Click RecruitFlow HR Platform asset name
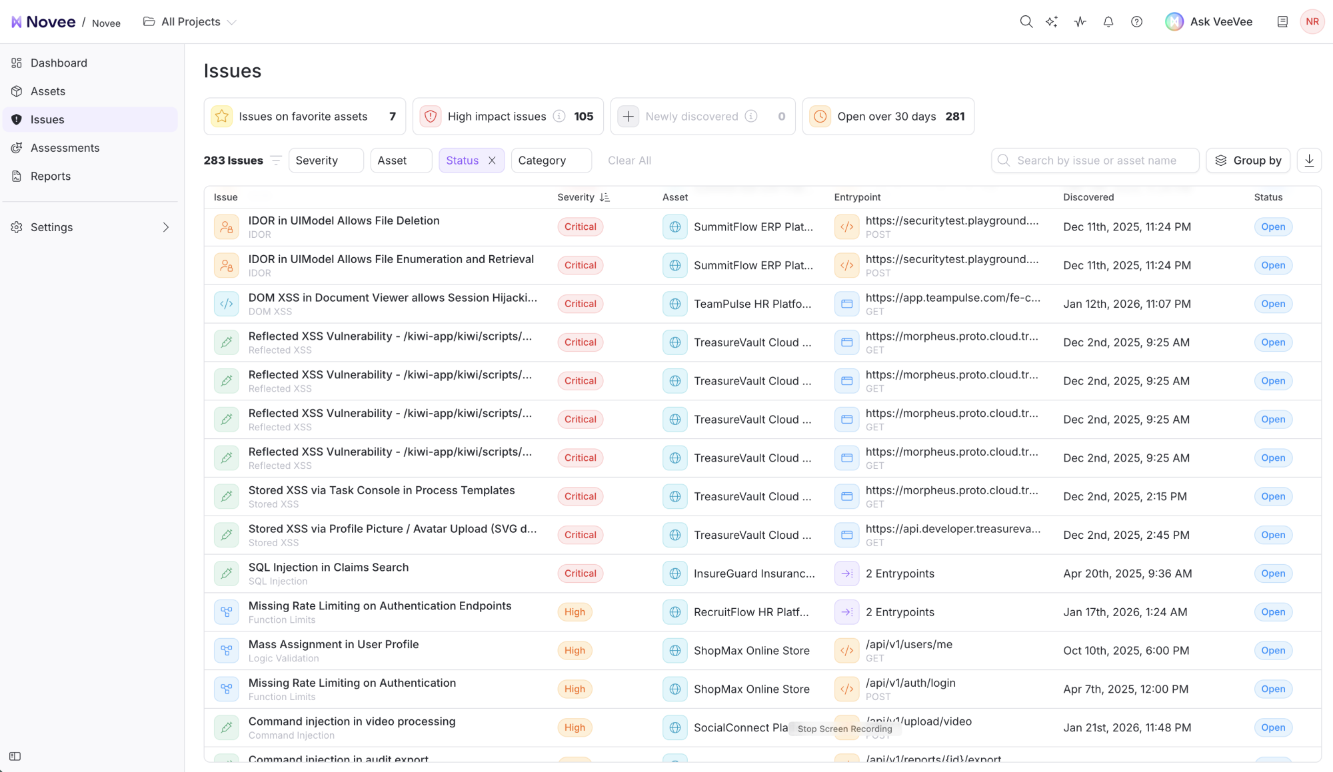1333x772 pixels. coord(751,612)
